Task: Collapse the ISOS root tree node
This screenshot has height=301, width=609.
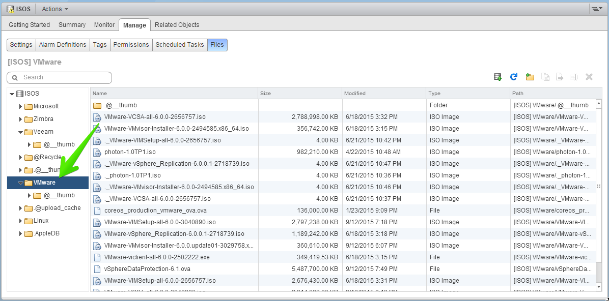Action: (12, 94)
